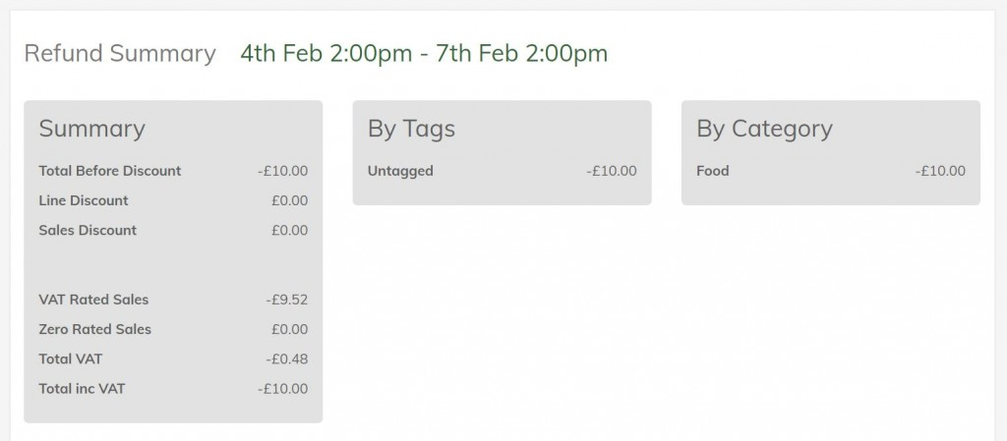The width and height of the screenshot is (1007, 441).
Task: Select the Total inc VAT amount
Action: click(x=283, y=388)
